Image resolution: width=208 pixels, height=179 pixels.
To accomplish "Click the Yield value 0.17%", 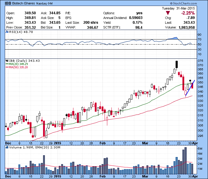I will coord(138,23).
